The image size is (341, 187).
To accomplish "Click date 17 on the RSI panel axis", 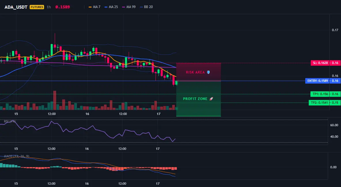I will point(158,149).
